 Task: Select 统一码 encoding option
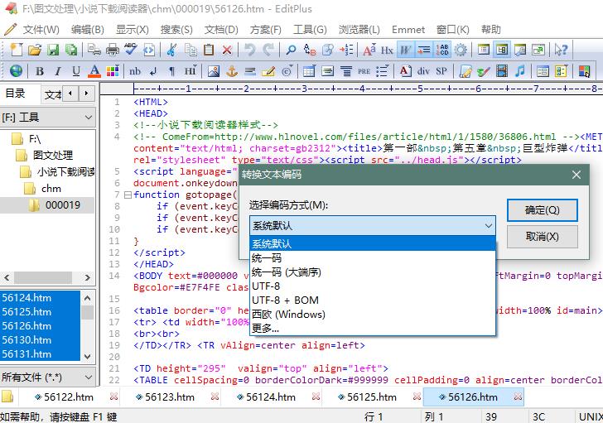[373, 257]
